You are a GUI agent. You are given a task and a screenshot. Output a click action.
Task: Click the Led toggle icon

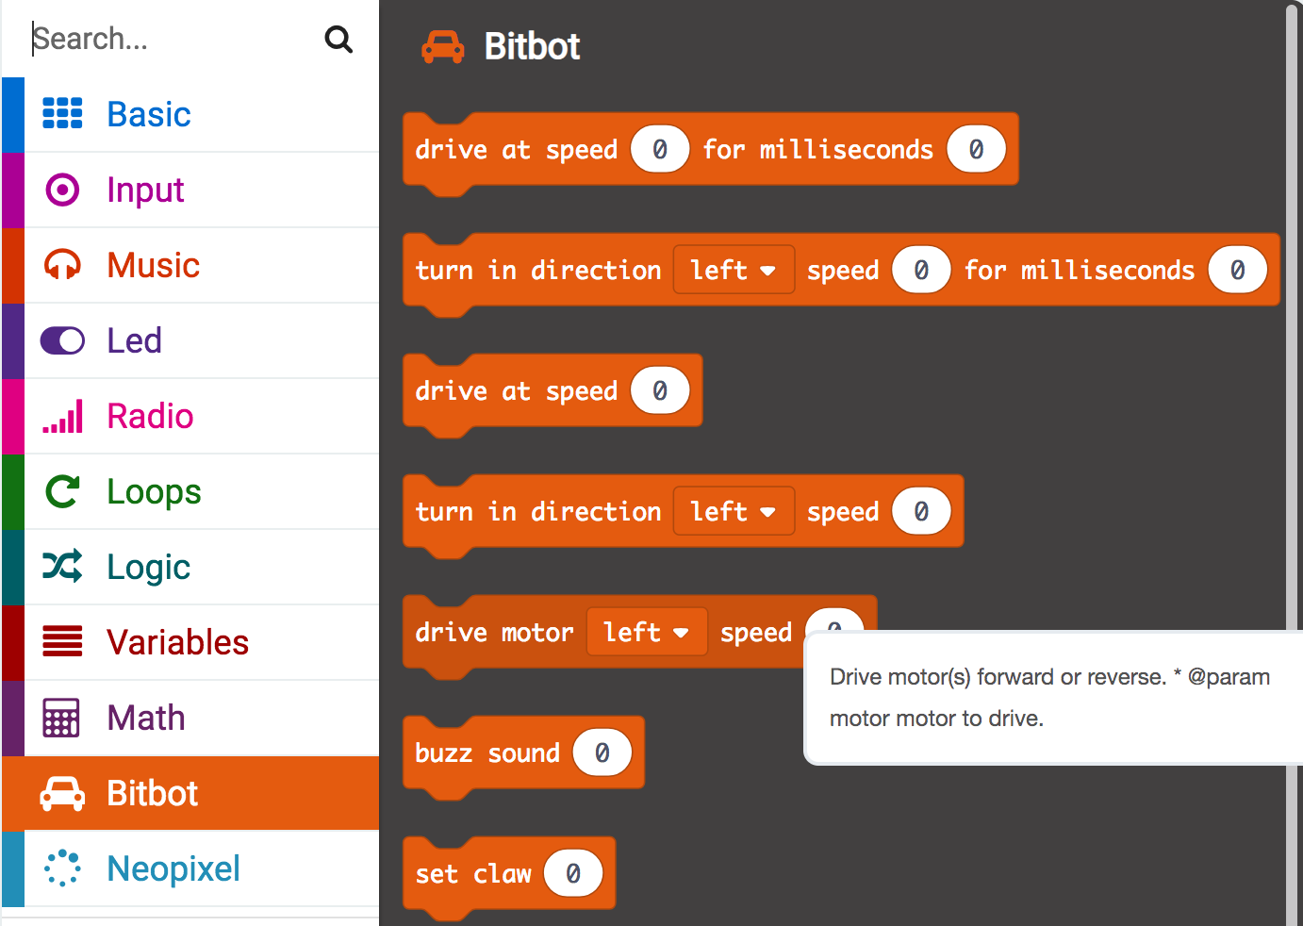[x=61, y=340]
